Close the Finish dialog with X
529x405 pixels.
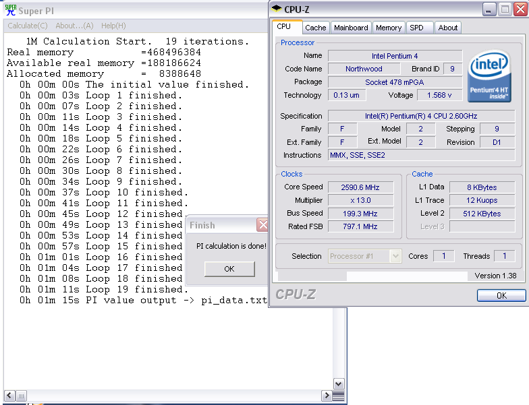262,225
